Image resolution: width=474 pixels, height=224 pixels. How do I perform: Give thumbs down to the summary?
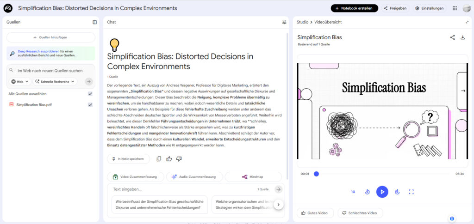click(179, 159)
